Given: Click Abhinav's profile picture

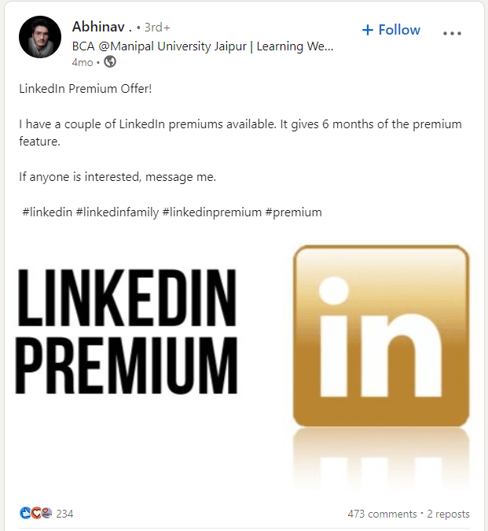Looking at the screenshot, I should coord(39,37).
